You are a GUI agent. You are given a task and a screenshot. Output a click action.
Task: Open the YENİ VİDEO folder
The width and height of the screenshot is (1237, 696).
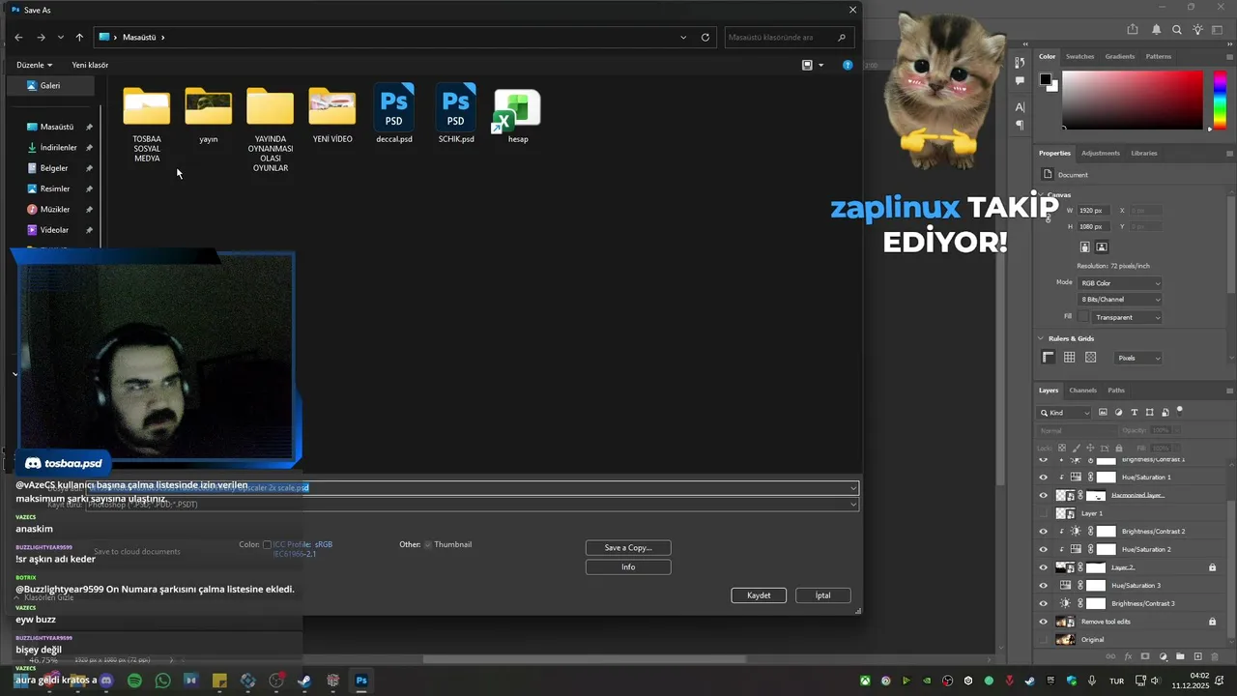[x=332, y=114]
